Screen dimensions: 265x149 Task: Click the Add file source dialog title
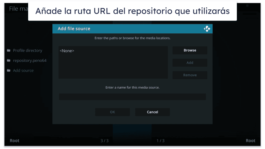(x=74, y=29)
